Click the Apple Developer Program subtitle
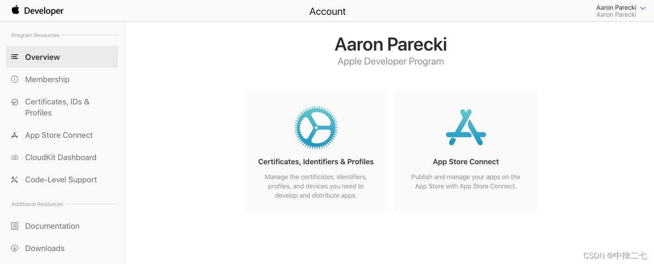654x264 pixels. [x=390, y=61]
